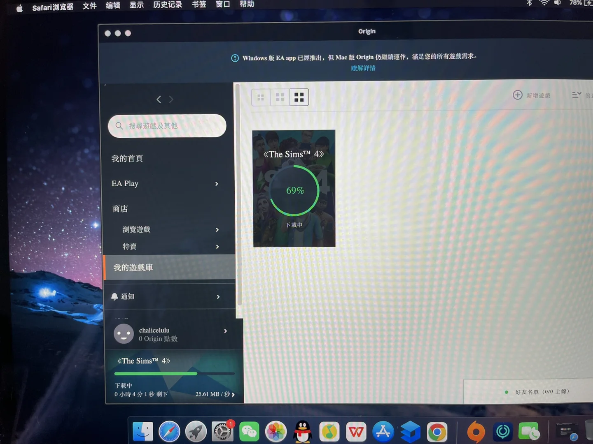Open blue cube app in Dock
This screenshot has height=444, width=593.
[x=410, y=432]
